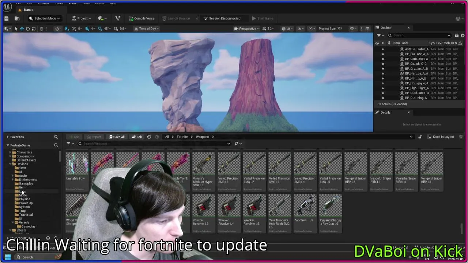The height and width of the screenshot is (263, 468).
Task: Toggle world/local coordinate globe icon
Action: (41, 28)
